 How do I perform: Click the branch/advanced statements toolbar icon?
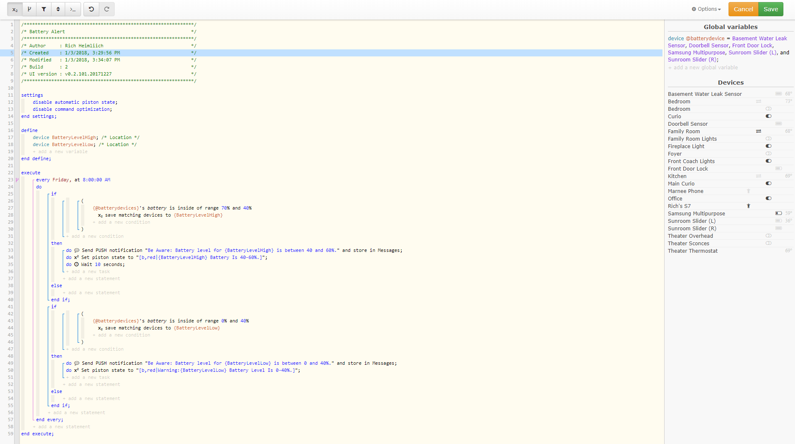[29, 9]
